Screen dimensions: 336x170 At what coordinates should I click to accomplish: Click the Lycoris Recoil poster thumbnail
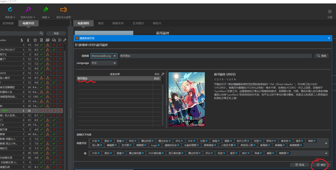pyautogui.click(x=187, y=99)
